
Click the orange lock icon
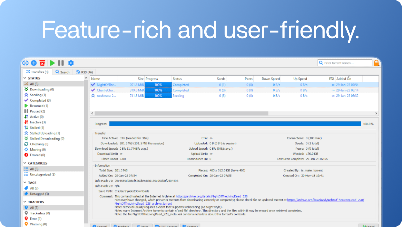click(x=376, y=63)
